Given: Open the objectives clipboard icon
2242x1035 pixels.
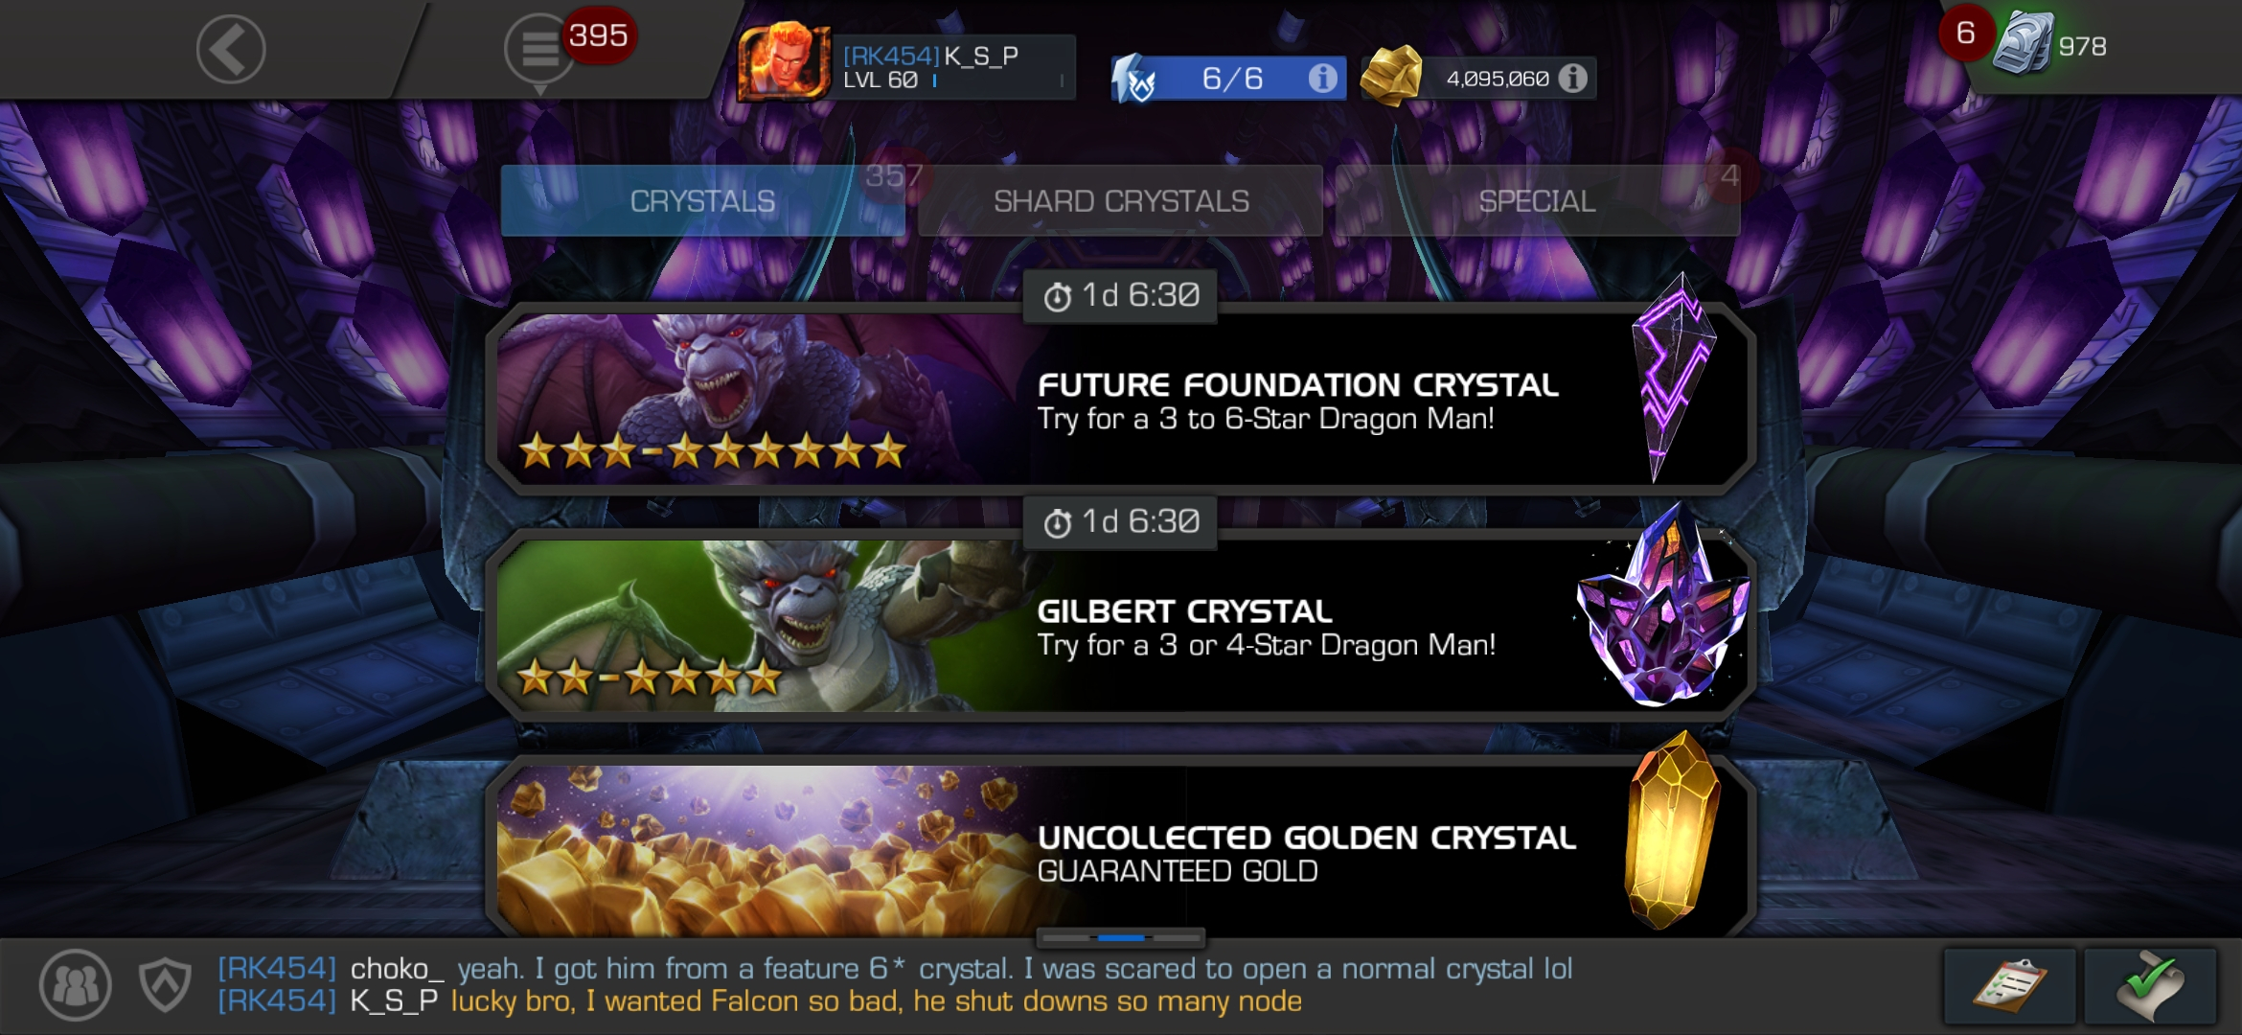Looking at the screenshot, I should (2009, 986).
